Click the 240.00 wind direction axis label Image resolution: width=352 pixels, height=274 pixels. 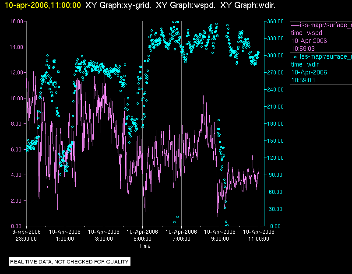point(275,90)
